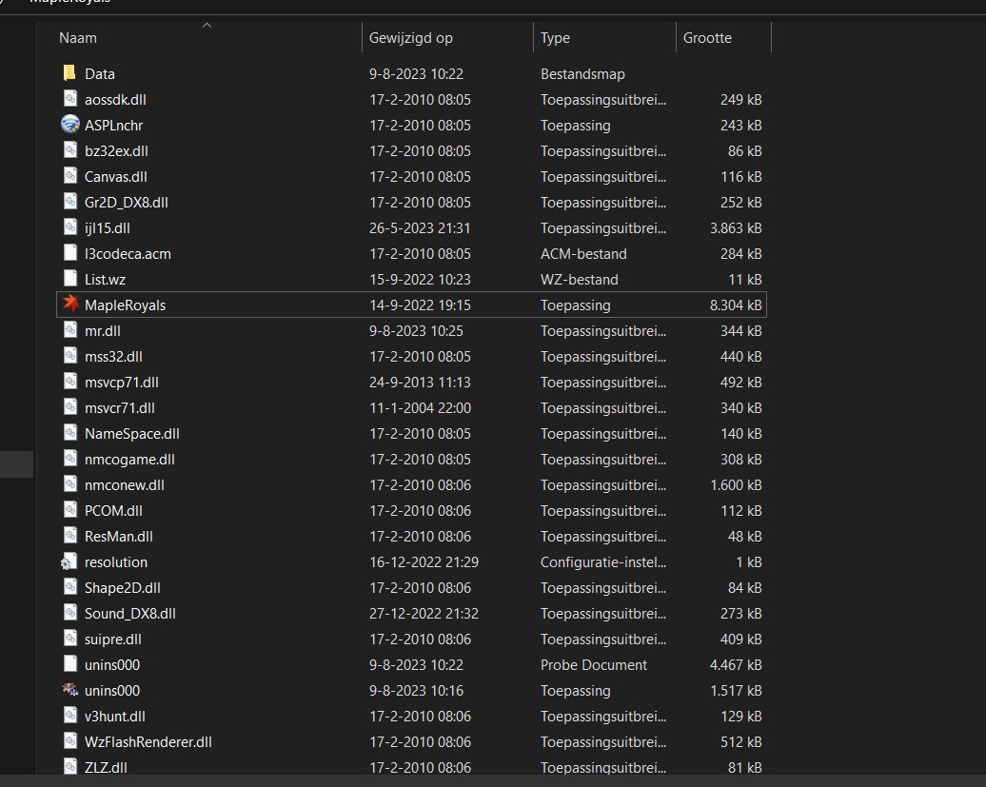Click the sort arrow above Naam column
This screenshot has height=787, width=986.
click(207, 26)
